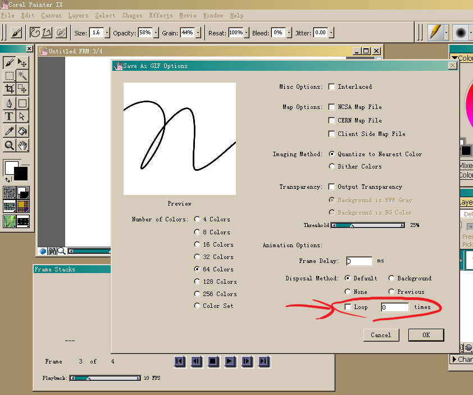Select the Crop tool in toolbox

10,89
